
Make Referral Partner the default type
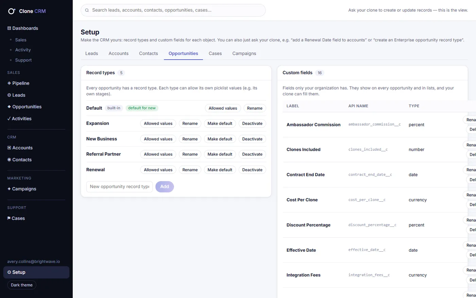220,154
